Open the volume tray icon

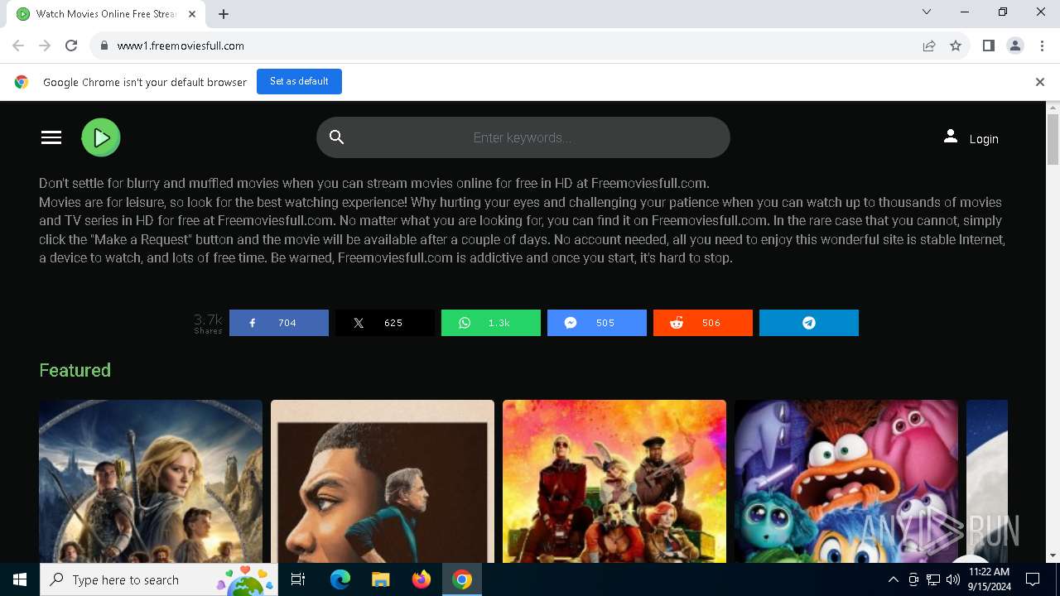(953, 579)
